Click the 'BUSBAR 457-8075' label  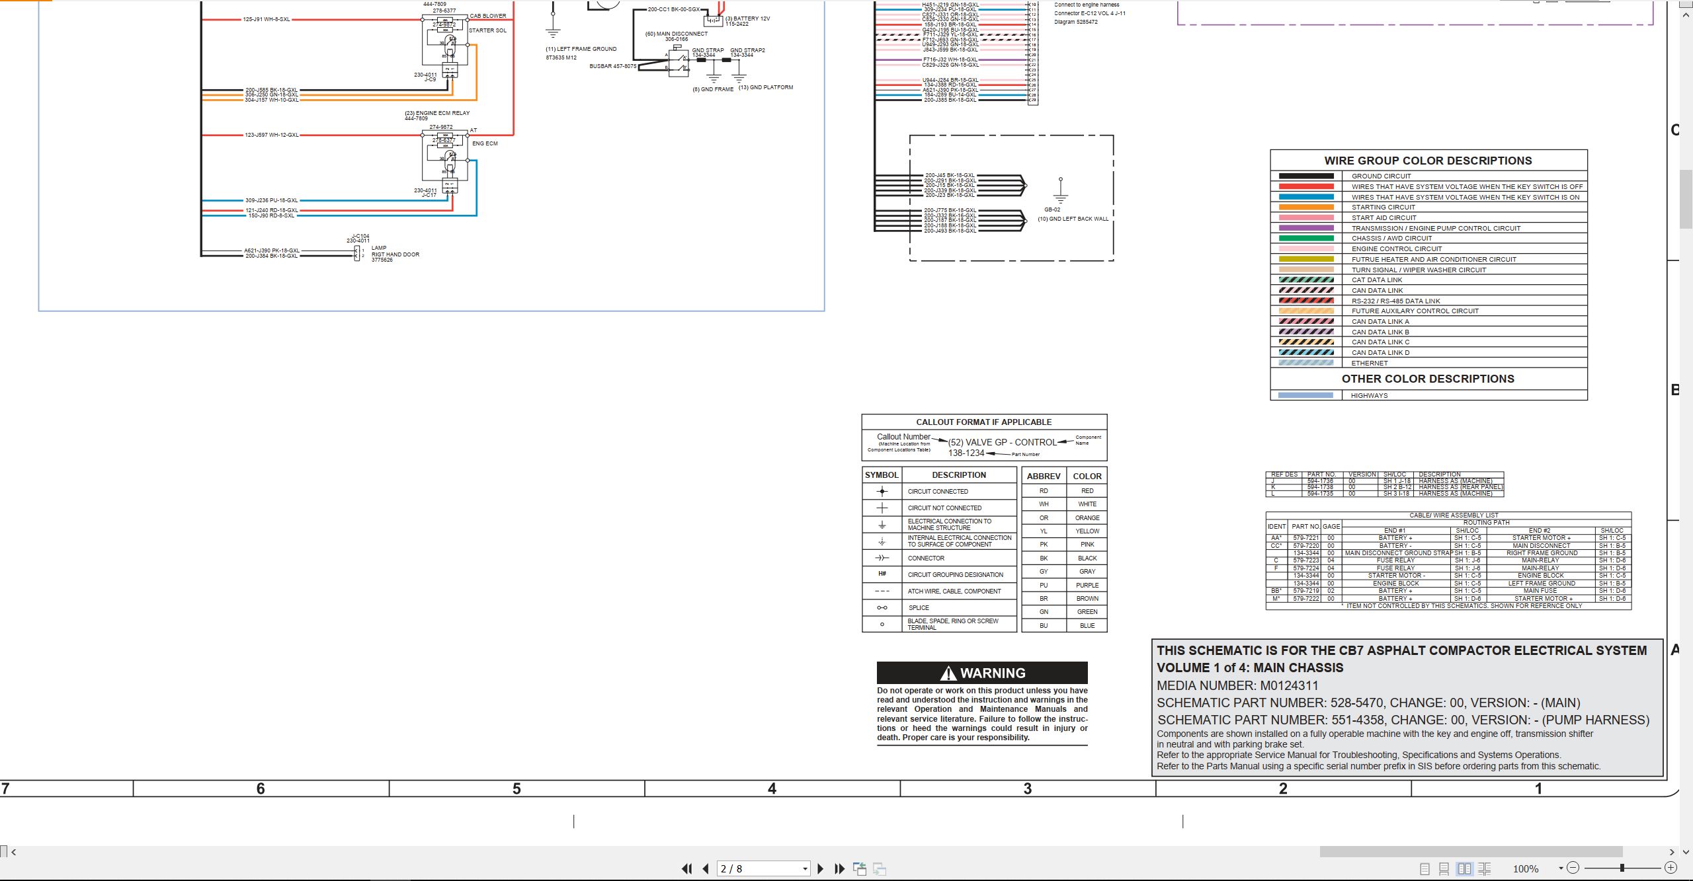pyautogui.click(x=612, y=66)
